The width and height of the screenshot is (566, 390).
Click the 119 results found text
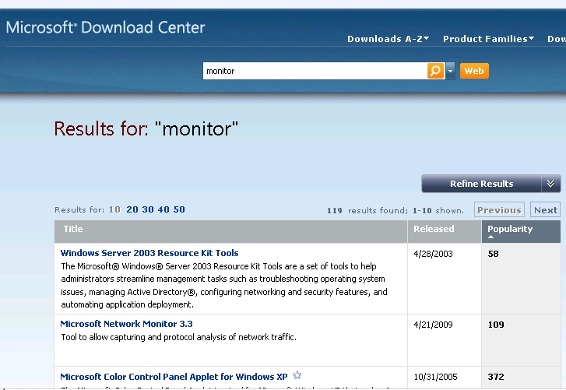(x=367, y=210)
